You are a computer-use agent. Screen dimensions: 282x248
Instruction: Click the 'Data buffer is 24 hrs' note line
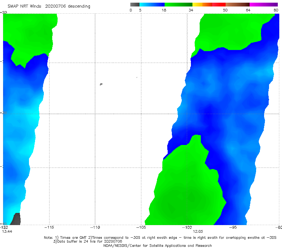[x=88, y=242]
